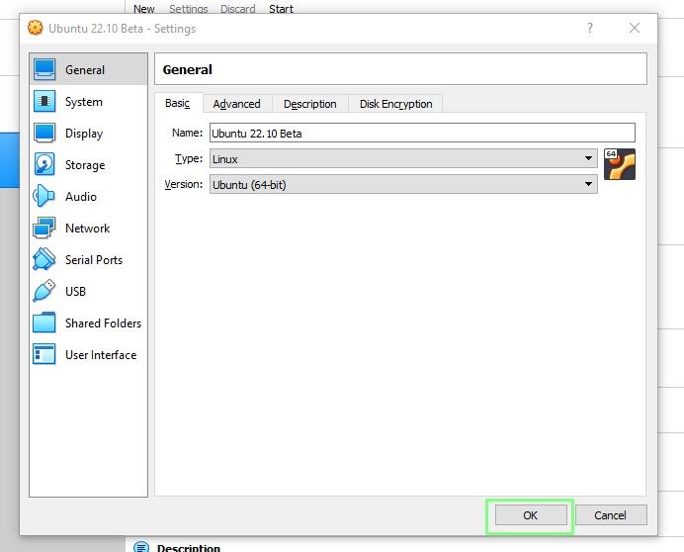Click the Description section icon in Manager window
Image resolution: width=684 pixels, height=552 pixels.
pos(141,547)
